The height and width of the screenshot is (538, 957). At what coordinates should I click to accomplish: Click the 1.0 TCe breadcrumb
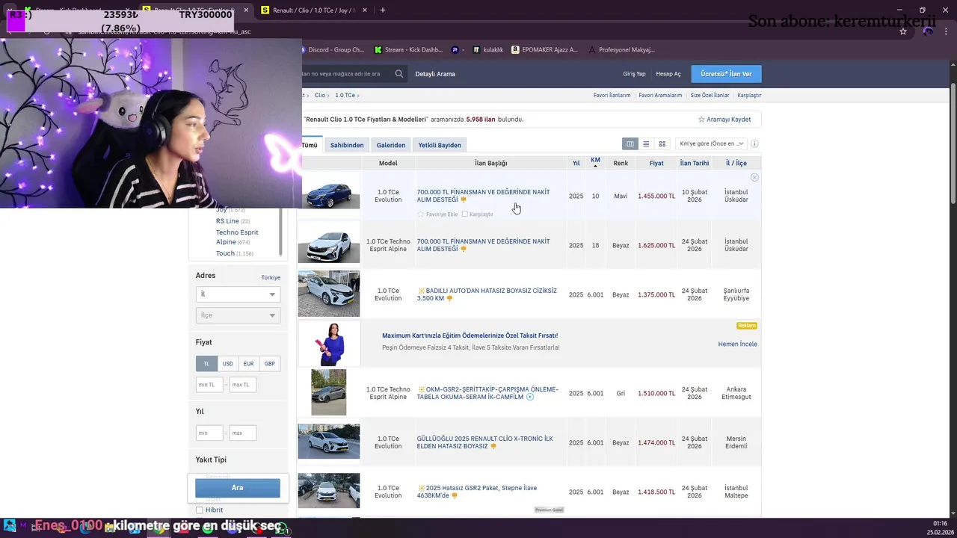pos(345,96)
